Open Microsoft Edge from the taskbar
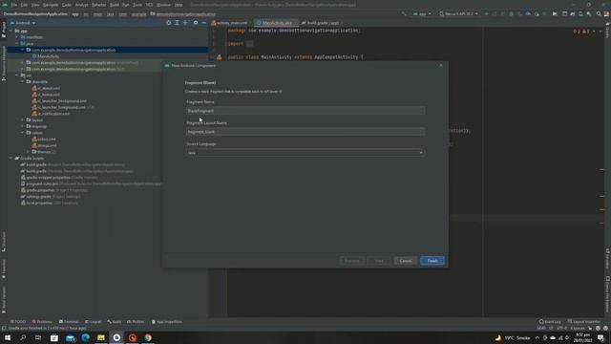Viewport: 611px width, 344px height. point(85,337)
